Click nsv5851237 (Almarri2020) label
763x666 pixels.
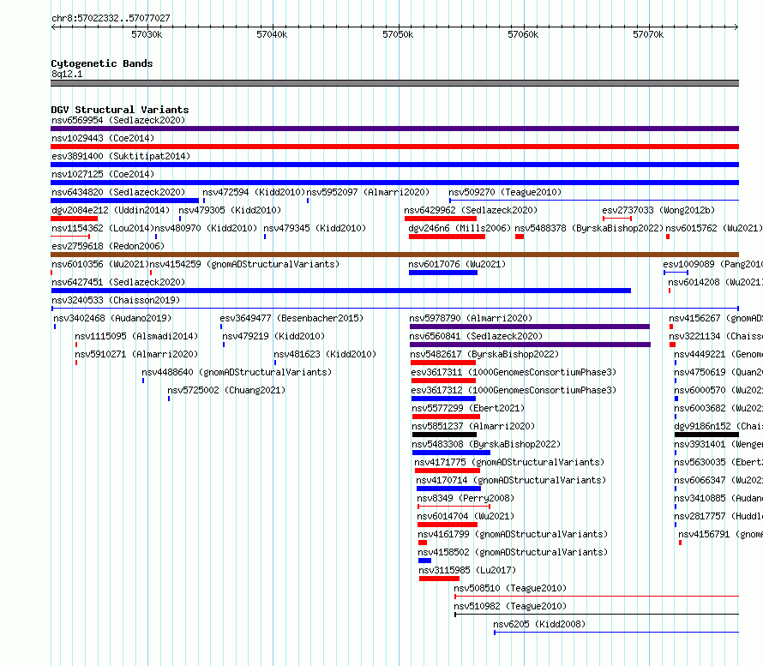pyautogui.click(x=473, y=426)
